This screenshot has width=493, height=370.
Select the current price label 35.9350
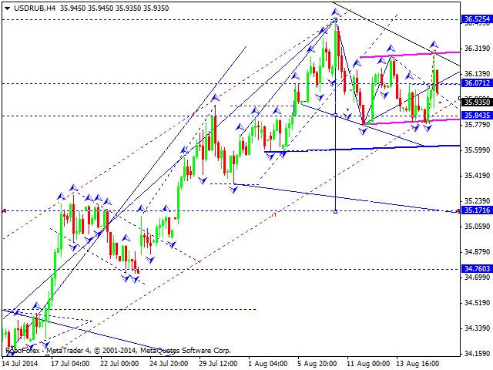(x=477, y=101)
